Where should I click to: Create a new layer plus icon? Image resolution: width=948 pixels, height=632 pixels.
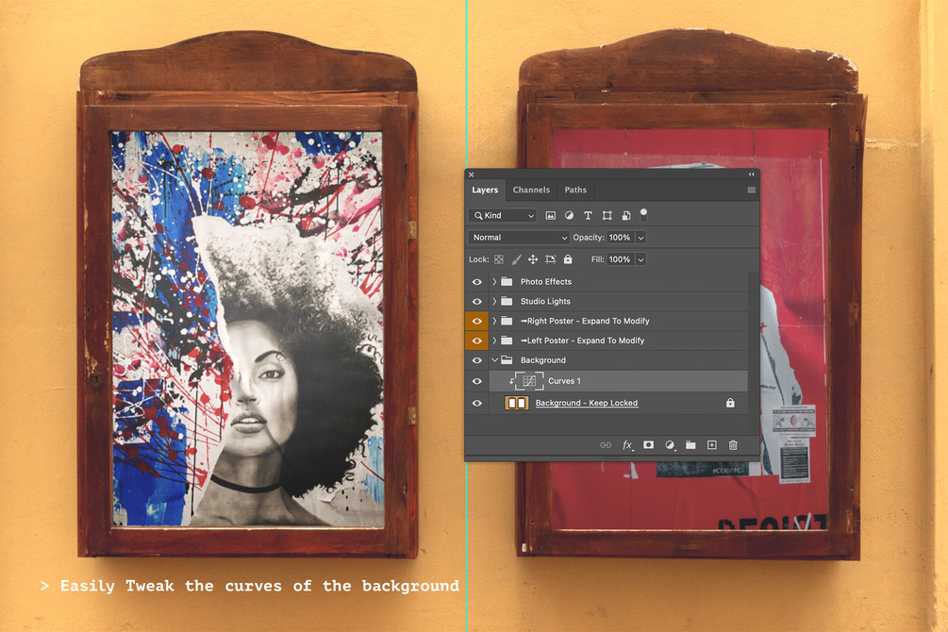tap(711, 445)
